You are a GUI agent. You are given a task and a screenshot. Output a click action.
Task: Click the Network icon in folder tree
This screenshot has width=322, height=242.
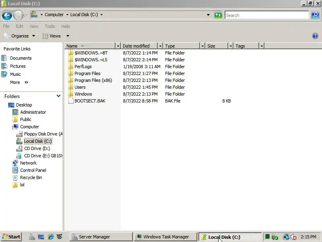click(15, 163)
